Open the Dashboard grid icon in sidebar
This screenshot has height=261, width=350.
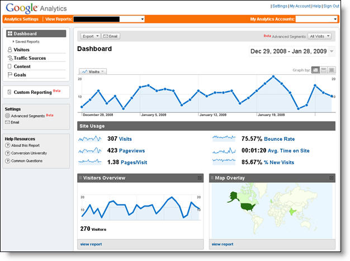coord(10,34)
